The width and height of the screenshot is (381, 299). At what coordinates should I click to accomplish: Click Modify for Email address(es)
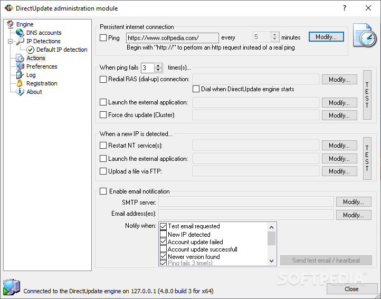click(x=354, y=215)
